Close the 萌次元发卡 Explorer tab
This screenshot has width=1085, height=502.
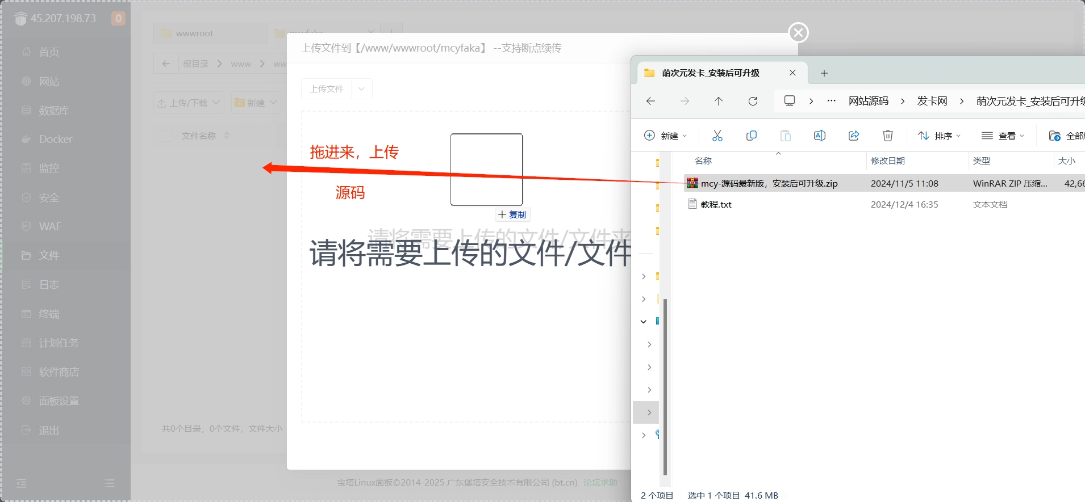coord(792,73)
